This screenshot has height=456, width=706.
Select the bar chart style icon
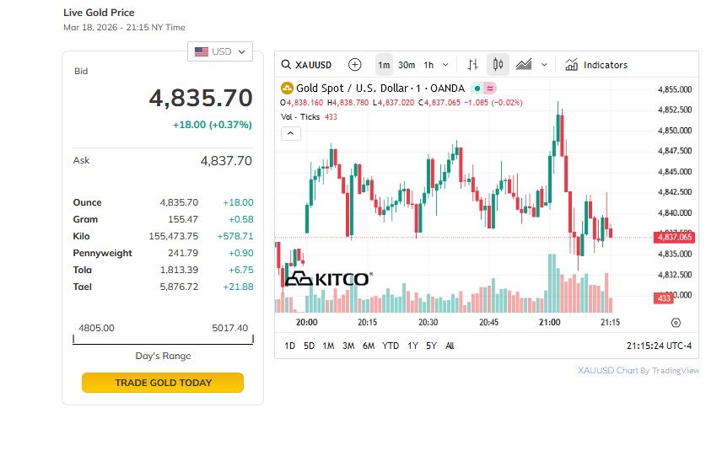[472, 65]
